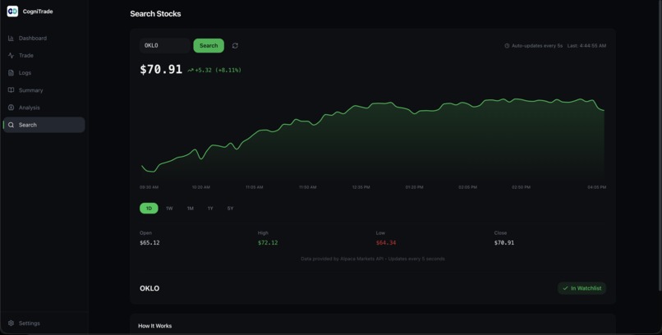Click the Close value $70.91
The height and width of the screenshot is (335, 662).
tap(504, 242)
